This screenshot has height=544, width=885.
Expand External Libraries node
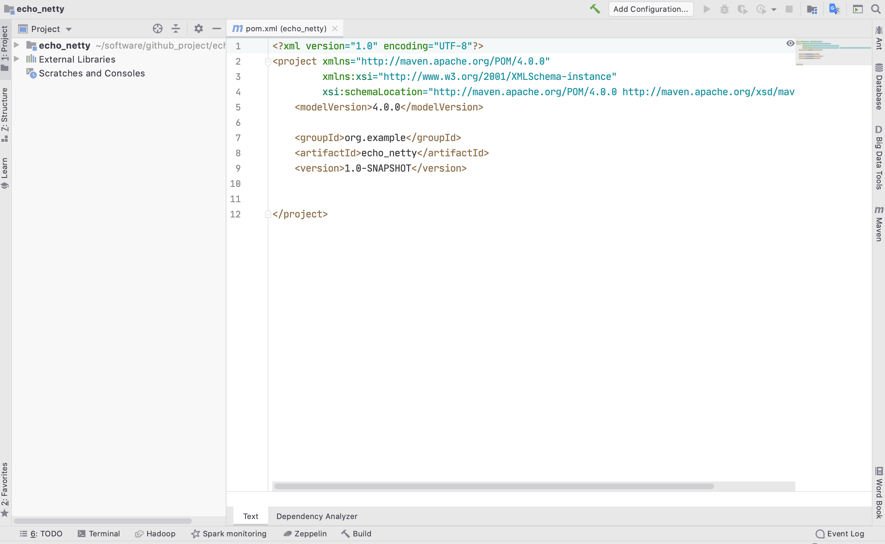pyautogui.click(x=17, y=59)
